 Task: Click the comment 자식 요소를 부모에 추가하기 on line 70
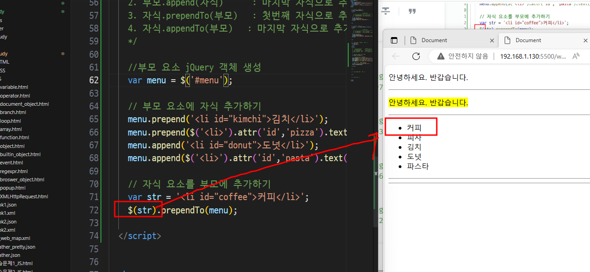200,185
